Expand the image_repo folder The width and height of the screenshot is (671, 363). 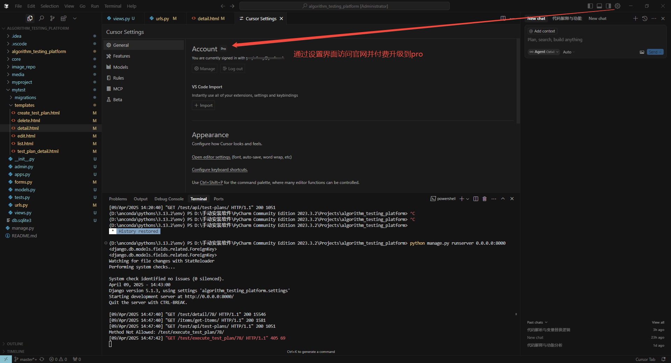(51, 67)
